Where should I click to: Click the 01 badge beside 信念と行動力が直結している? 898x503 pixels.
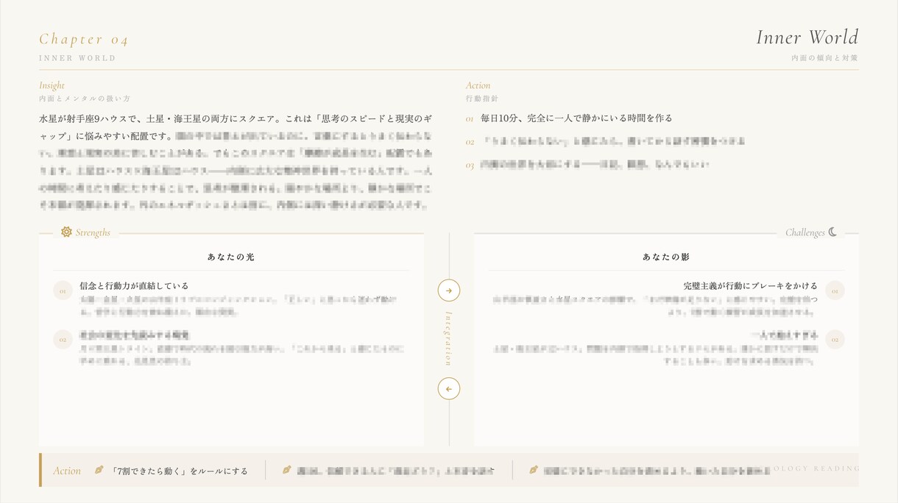coord(63,291)
